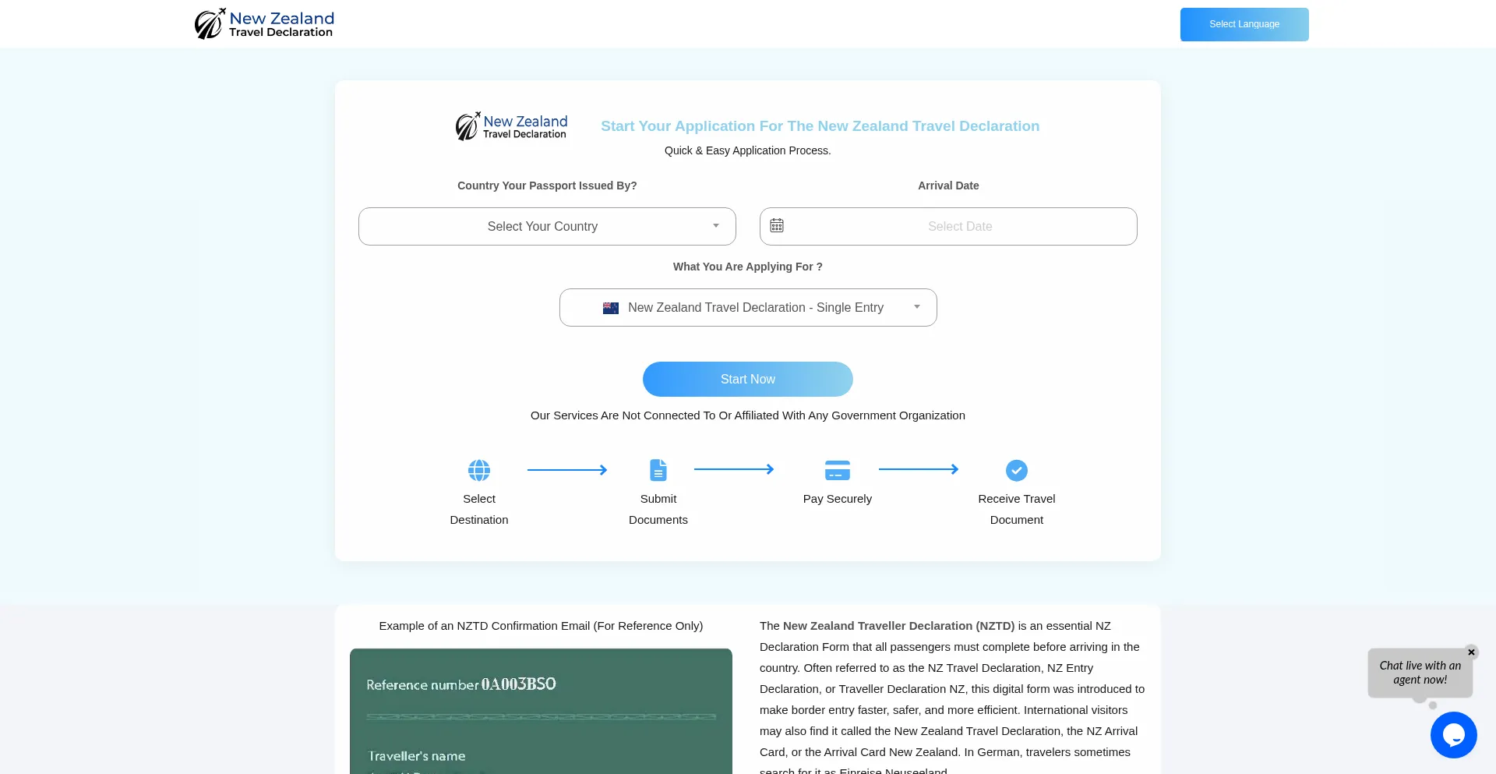Image resolution: width=1496 pixels, height=774 pixels.
Task: Expand the application type dropdown
Action: pos(916,306)
